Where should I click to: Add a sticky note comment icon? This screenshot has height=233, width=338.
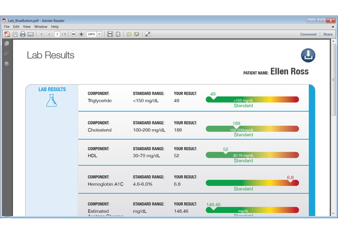[x=129, y=34]
